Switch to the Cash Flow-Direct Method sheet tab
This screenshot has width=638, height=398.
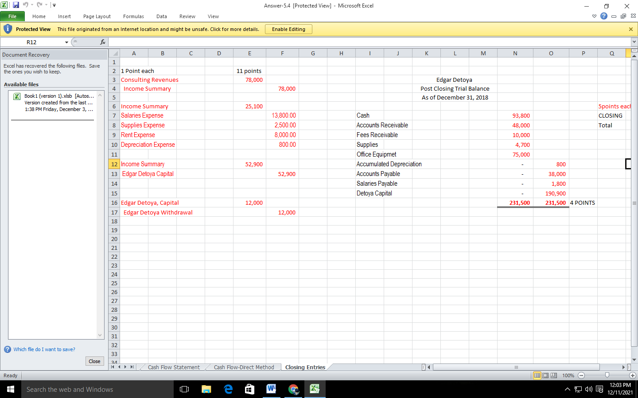coord(244,367)
